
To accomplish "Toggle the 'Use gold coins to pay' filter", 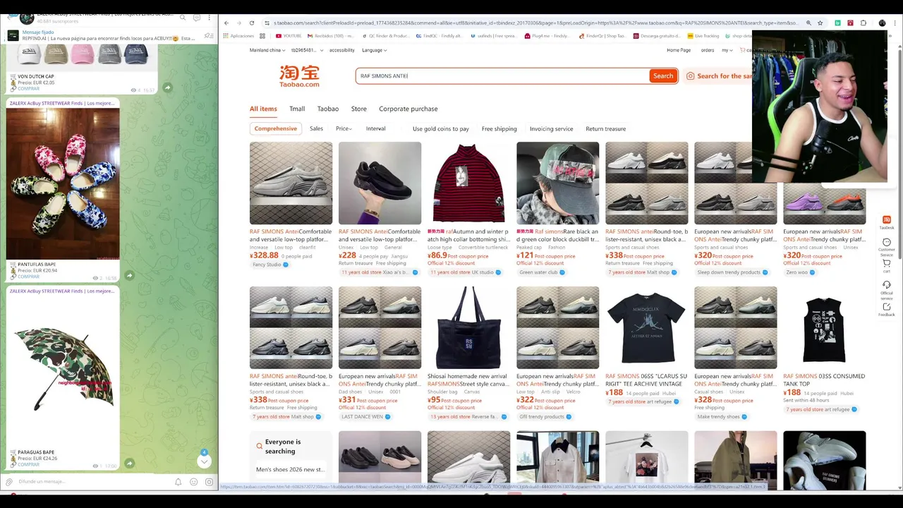I will [440, 128].
